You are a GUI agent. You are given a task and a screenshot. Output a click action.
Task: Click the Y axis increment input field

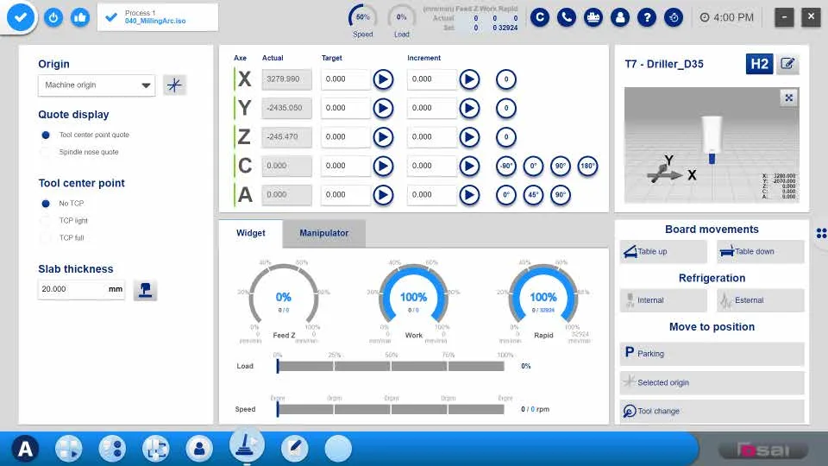(x=431, y=108)
